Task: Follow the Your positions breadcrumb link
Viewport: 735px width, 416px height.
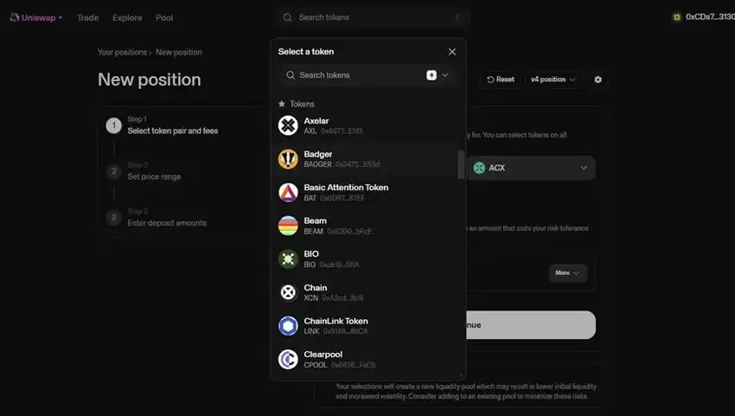Action: pos(122,52)
